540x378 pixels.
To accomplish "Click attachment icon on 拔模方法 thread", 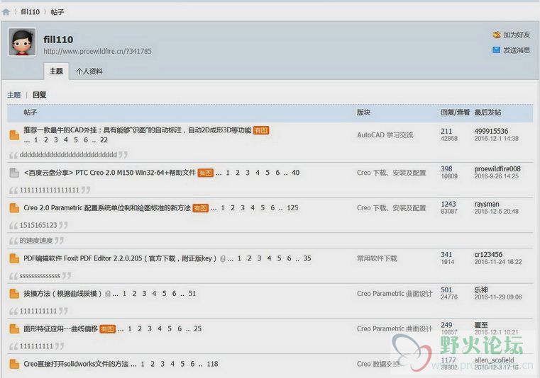I will pos(108,294).
